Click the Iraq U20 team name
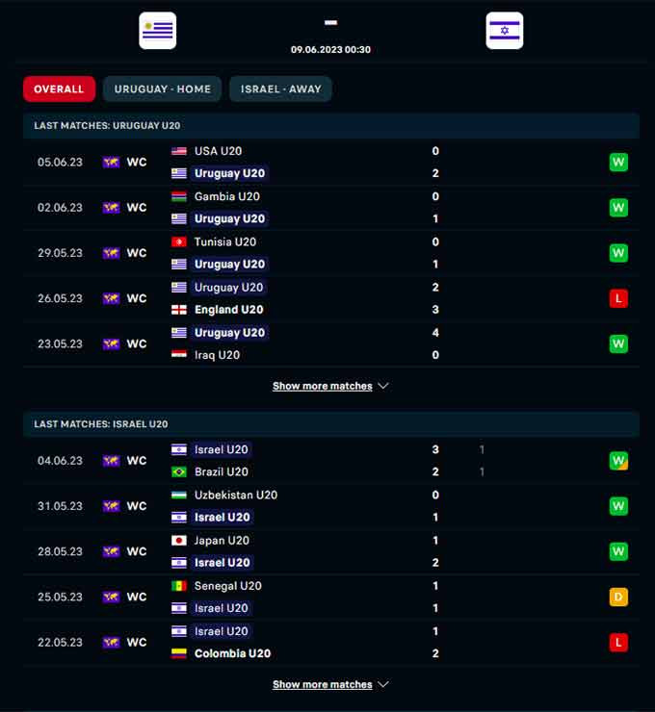The width and height of the screenshot is (655, 712). (x=217, y=355)
